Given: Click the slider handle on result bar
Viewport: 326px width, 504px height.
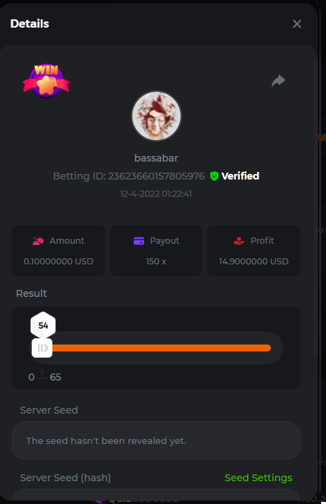Looking at the screenshot, I should (42, 348).
